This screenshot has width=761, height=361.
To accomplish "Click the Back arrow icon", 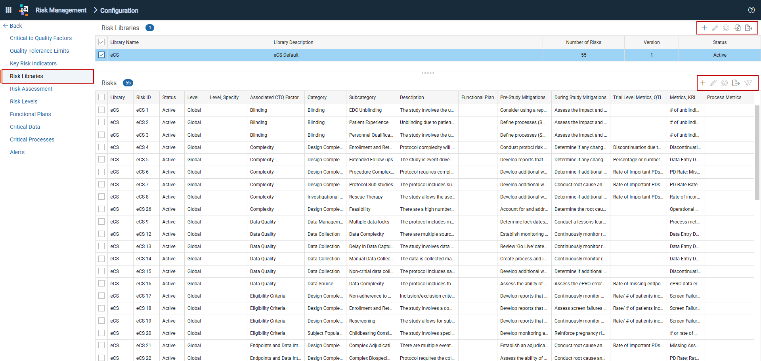I will coord(6,26).
